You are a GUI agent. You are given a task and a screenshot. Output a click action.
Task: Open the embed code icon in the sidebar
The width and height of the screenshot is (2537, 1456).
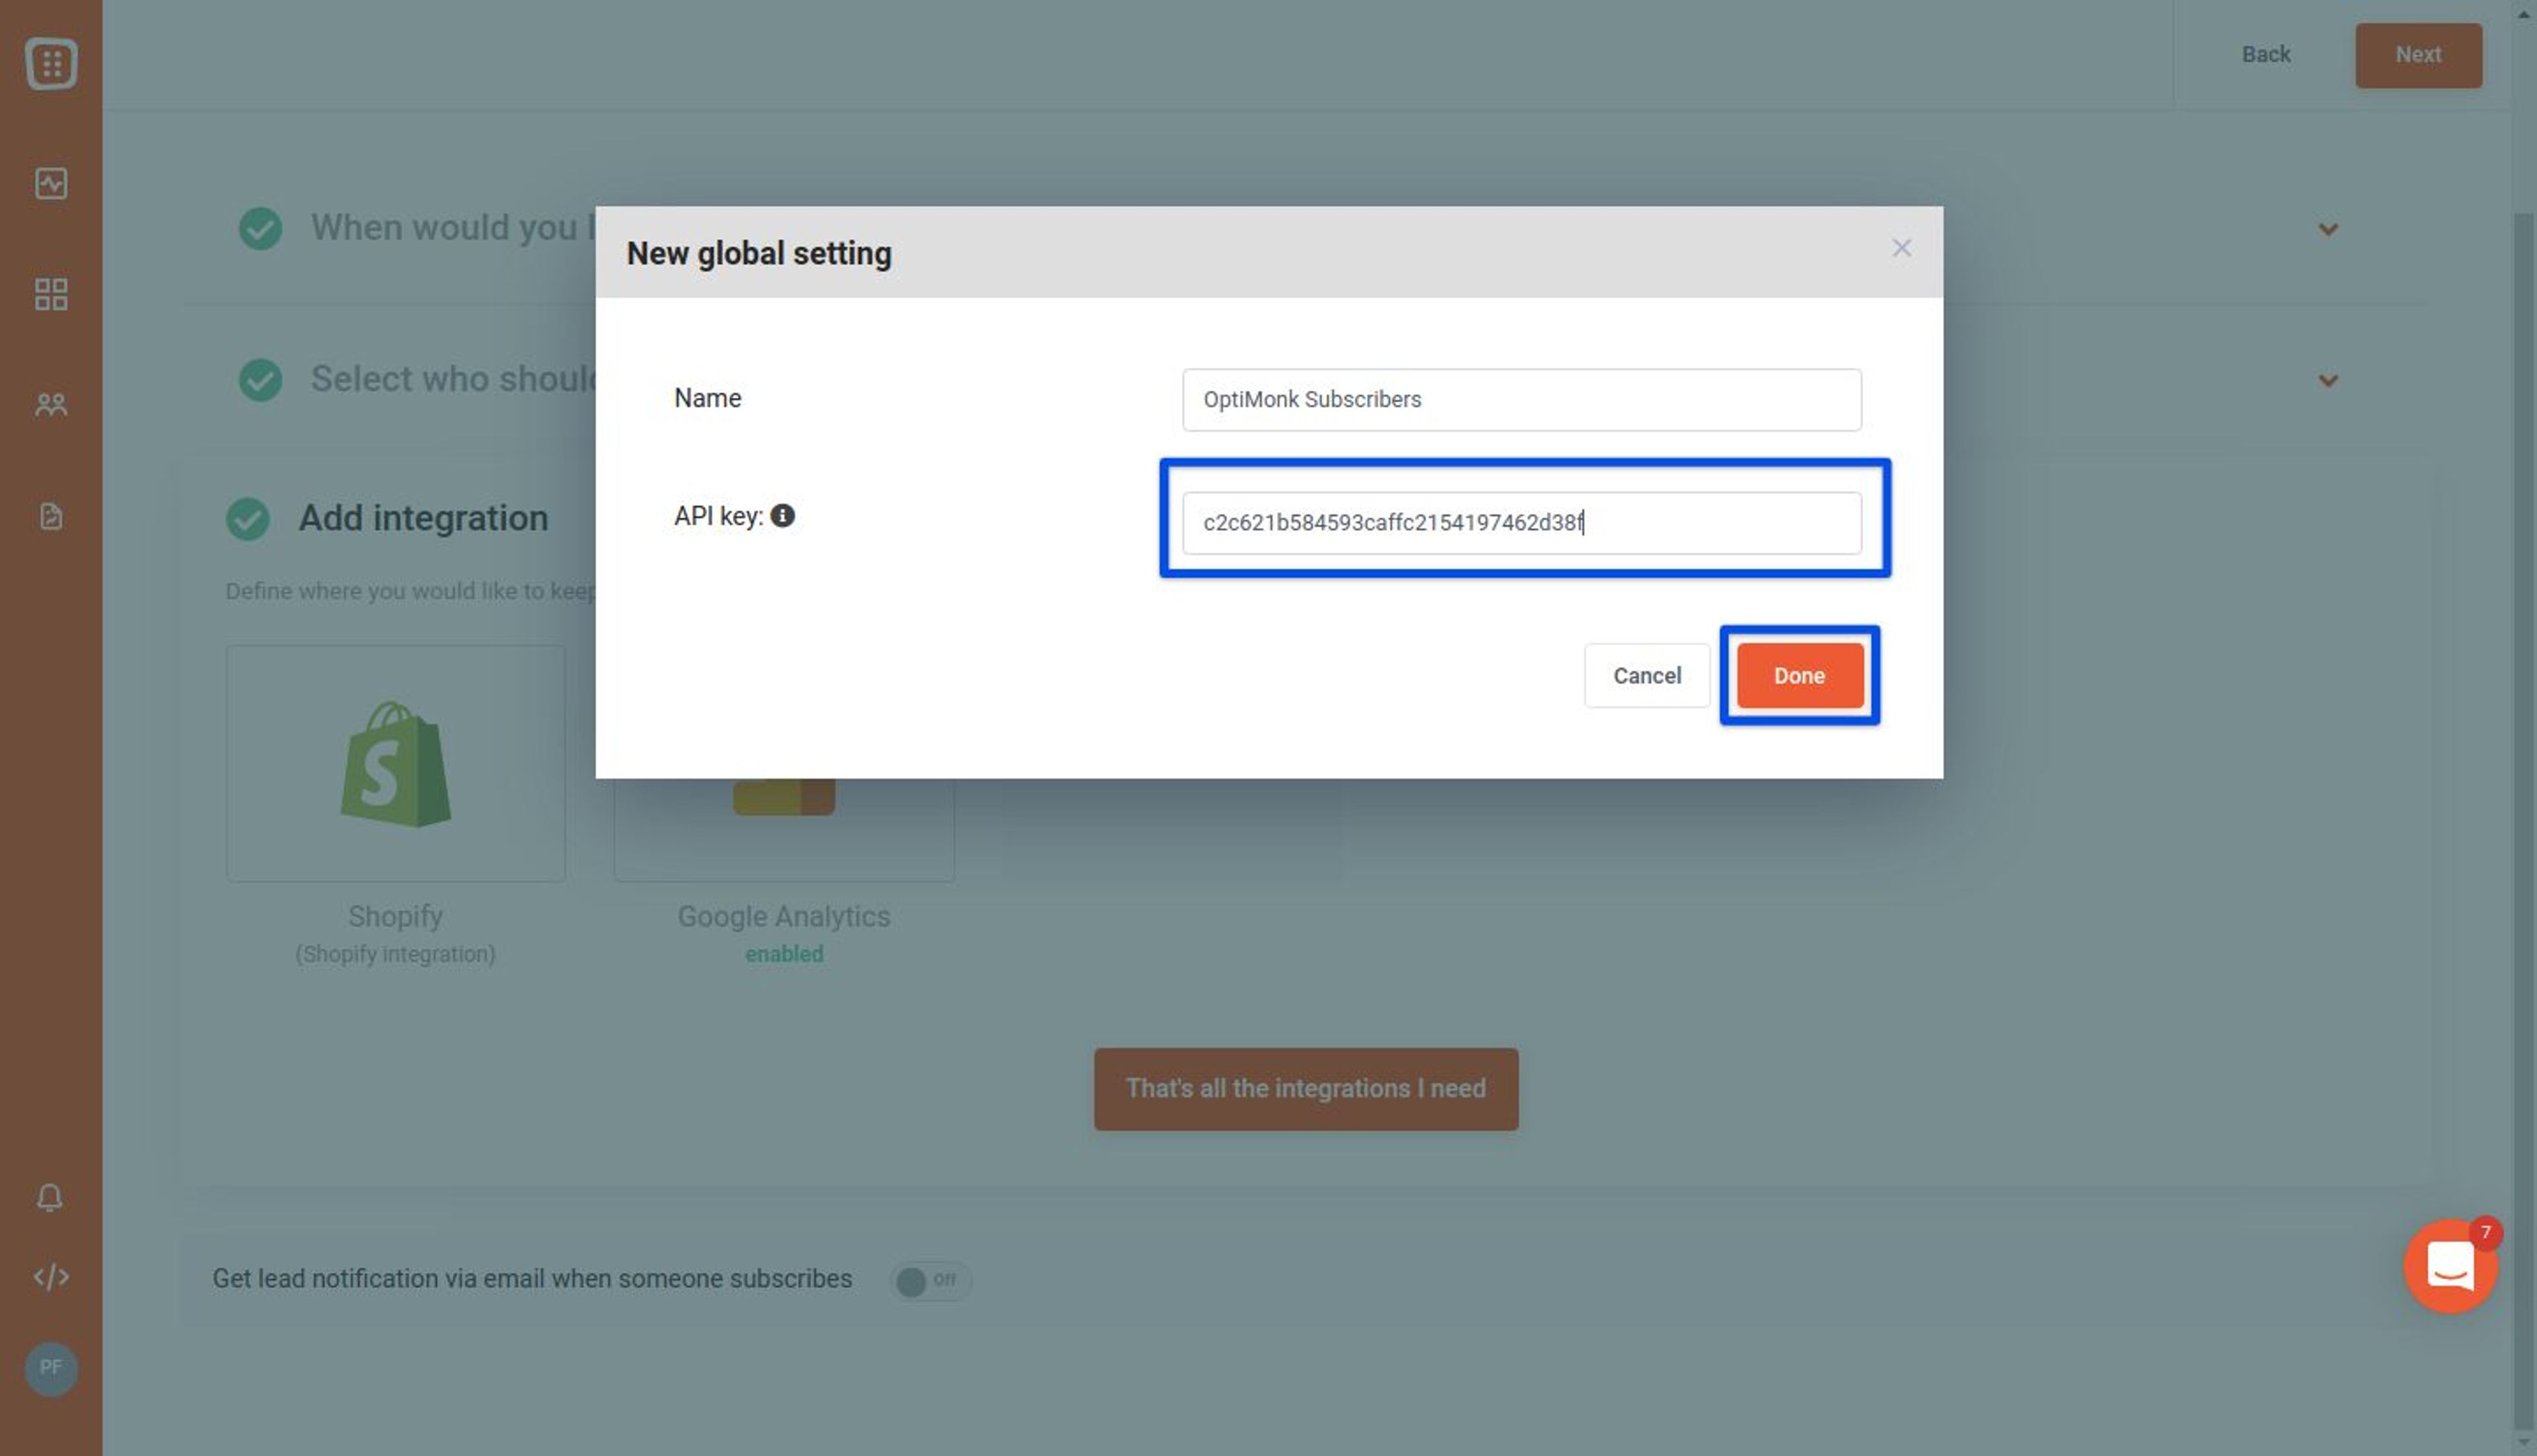point(50,1276)
